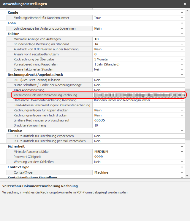The width and height of the screenshot is (190, 221).
Task: Open Ausdruck von 0.00 Werten dropdown
Action: pos(182,49)
